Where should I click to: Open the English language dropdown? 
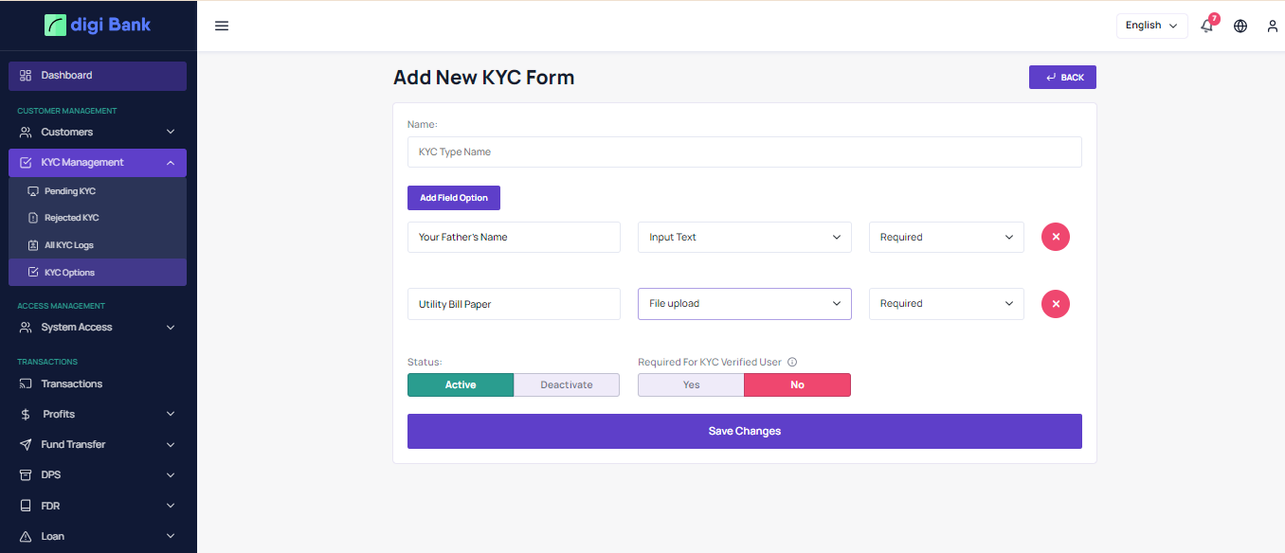(x=1151, y=26)
